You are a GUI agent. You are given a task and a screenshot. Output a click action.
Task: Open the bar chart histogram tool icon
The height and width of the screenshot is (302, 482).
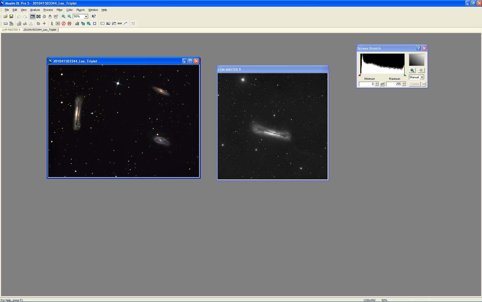tap(77, 23)
